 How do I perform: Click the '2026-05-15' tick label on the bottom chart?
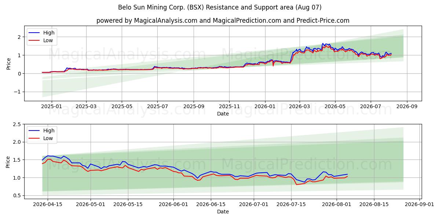click(x=128, y=204)
